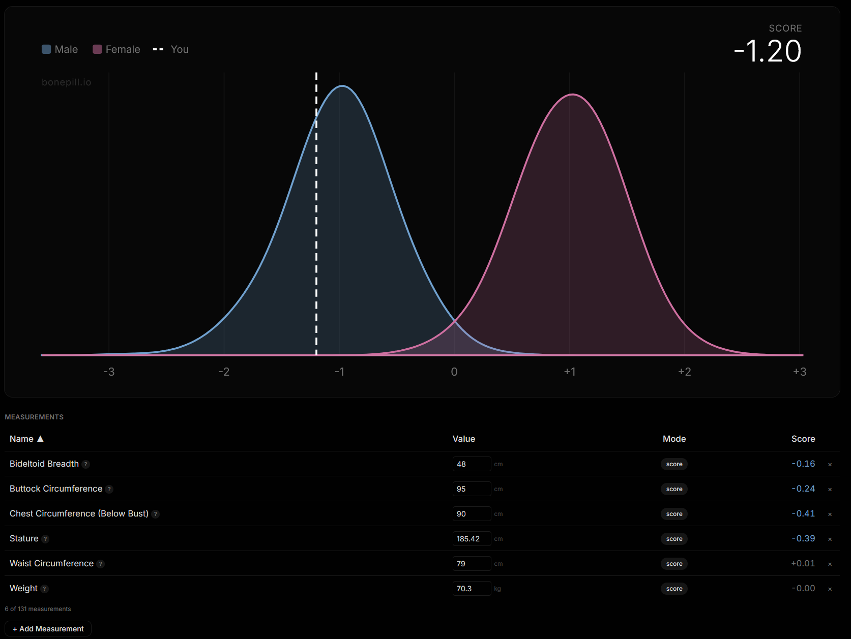Toggle the Male legend swatch
The height and width of the screenshot is (639, 851).
(46, 49)
